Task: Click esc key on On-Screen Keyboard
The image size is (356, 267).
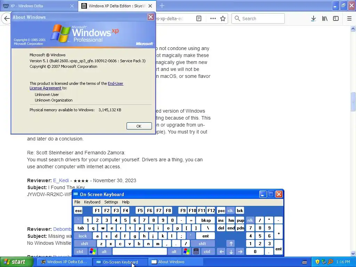Action: 79,211
